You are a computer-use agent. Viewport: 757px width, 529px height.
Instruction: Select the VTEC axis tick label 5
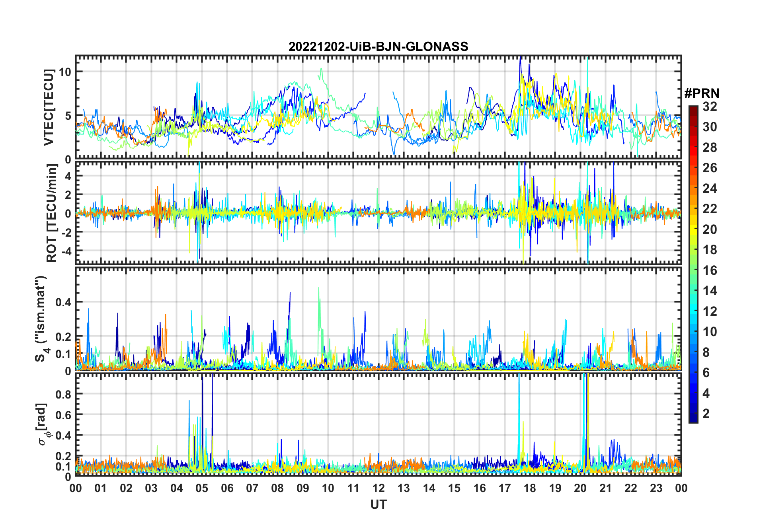(x=68, y=116)
